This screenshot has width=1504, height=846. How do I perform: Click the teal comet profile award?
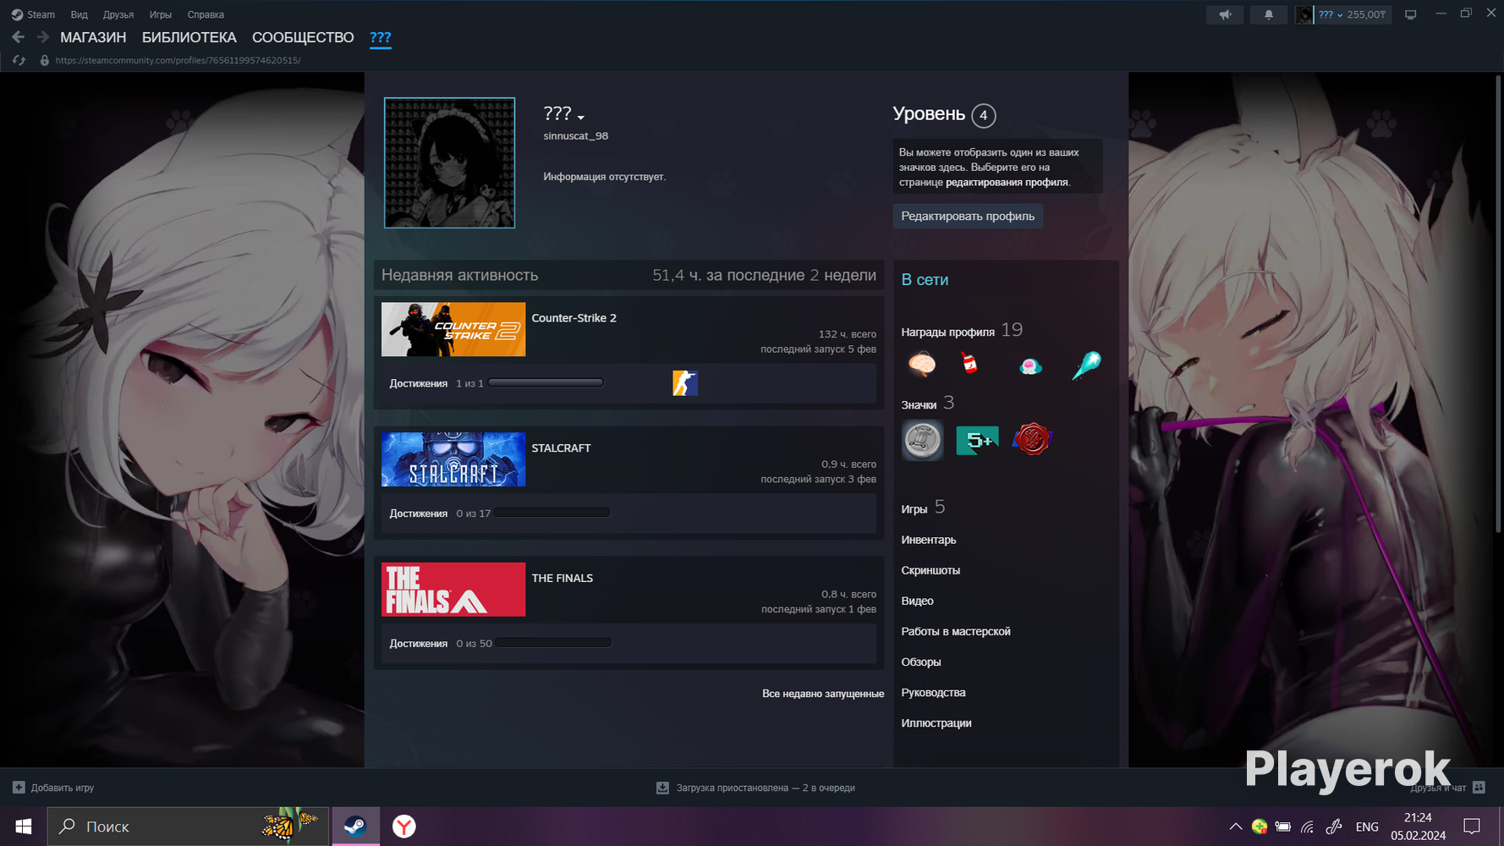click(1086, 365)
